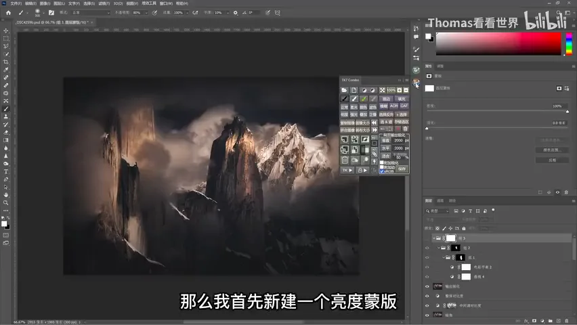Image resolution: width=577 pixels, height=325 pixels.
Task: Click the CAF button in TK7 Combo
Action: coord(404,106)
